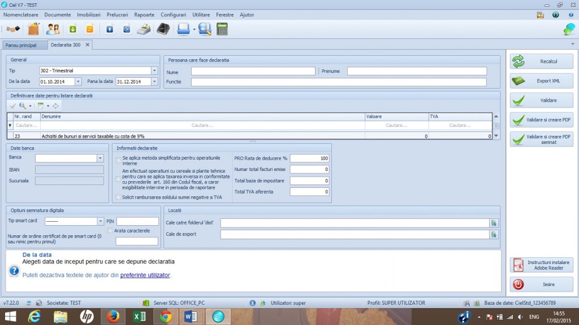This screenshot has height=325, width=579.
Task: Open the De la data date picker
Action: 78,81
